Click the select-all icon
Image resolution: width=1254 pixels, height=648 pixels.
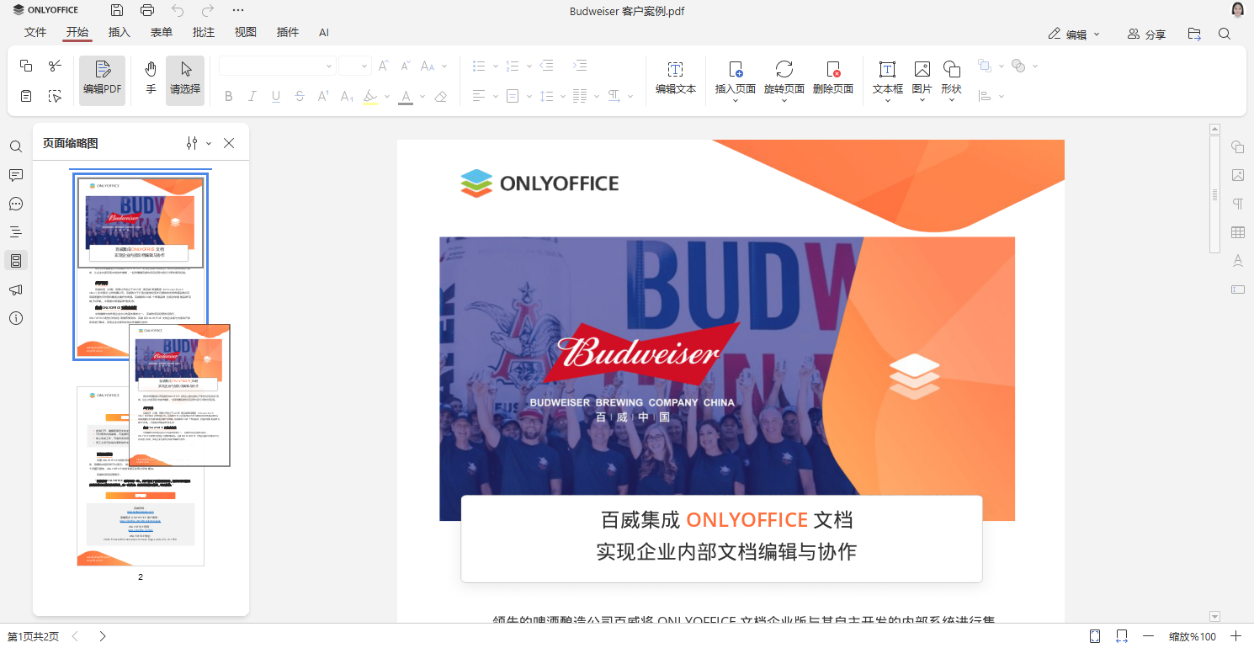click(55, 96)
